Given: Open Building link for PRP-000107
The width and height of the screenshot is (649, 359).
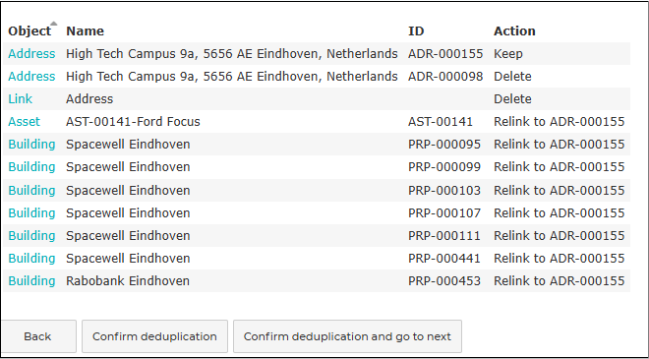Looking at the screenshot, I should [31, 213].
